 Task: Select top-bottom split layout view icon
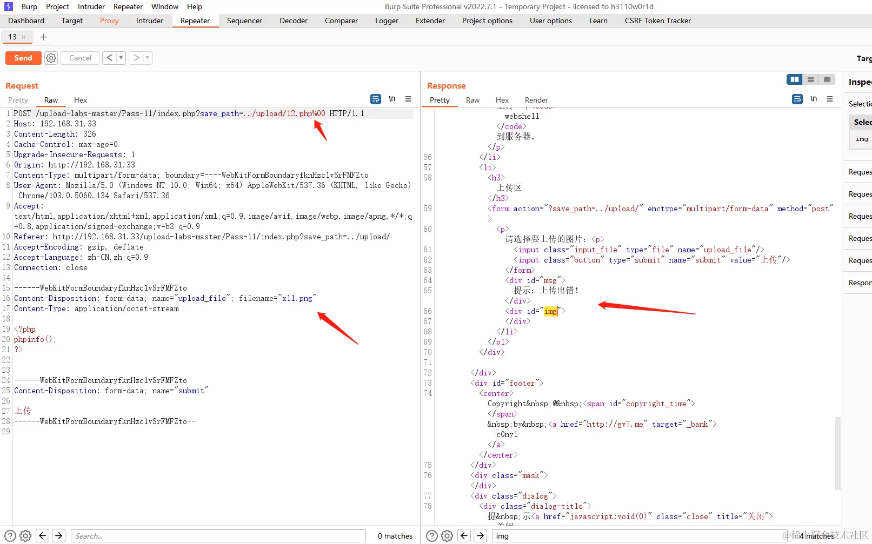(810, 79)
